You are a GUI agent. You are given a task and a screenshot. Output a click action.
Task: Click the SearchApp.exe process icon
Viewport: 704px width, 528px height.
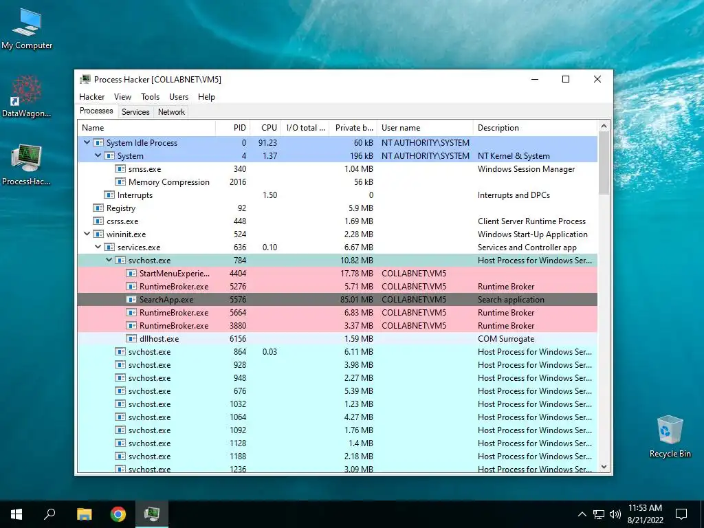(x=131, y=300)
